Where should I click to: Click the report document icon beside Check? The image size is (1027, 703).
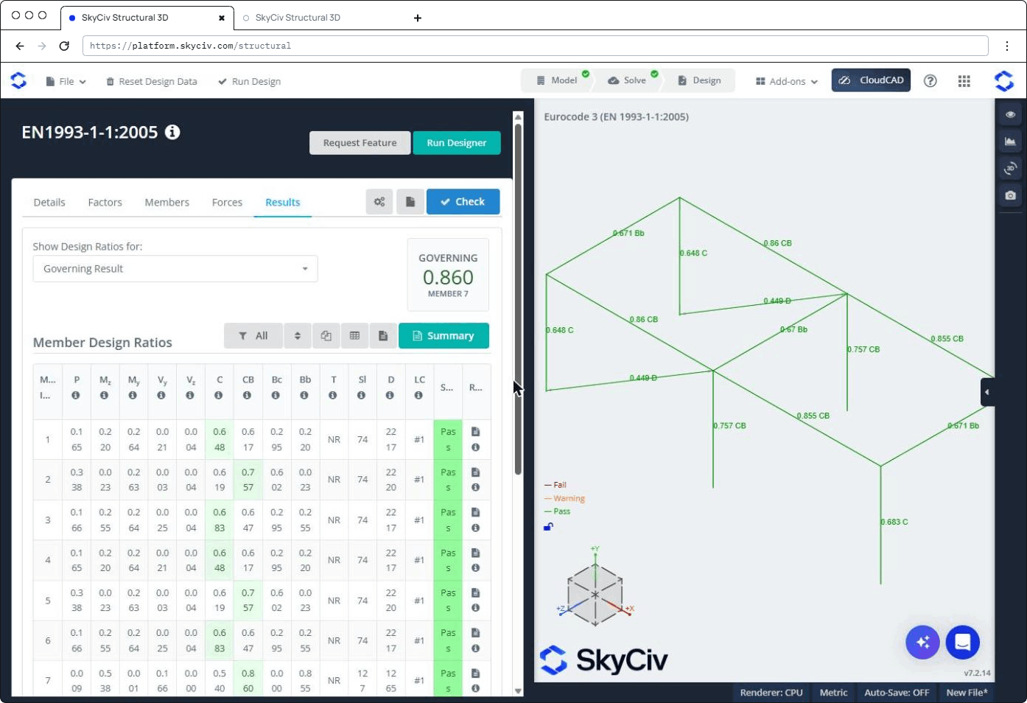[410, 202]
